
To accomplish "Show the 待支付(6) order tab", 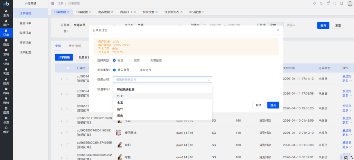I will click(x=75, y=46).
